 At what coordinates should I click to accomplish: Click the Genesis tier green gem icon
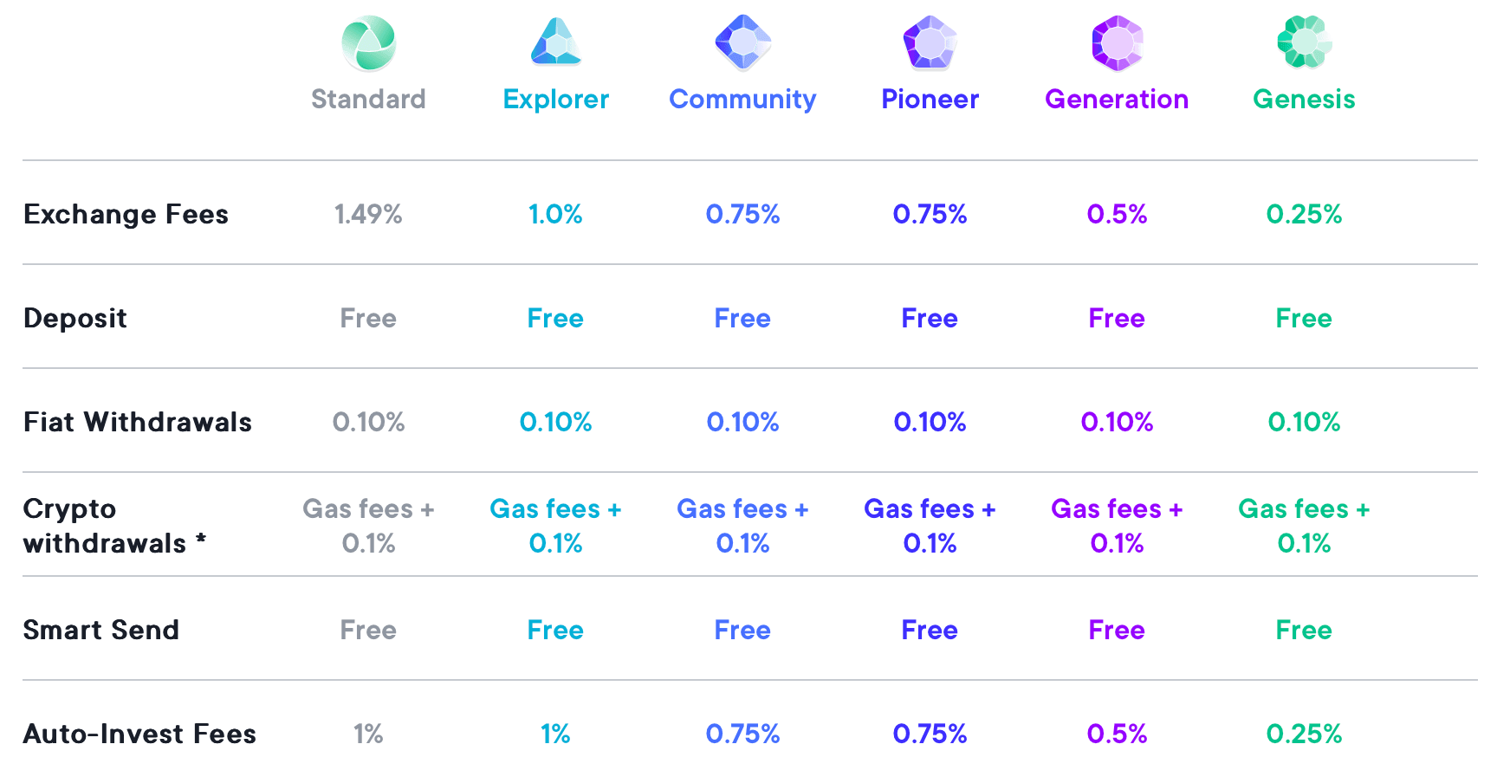(x=1304, y=42)
